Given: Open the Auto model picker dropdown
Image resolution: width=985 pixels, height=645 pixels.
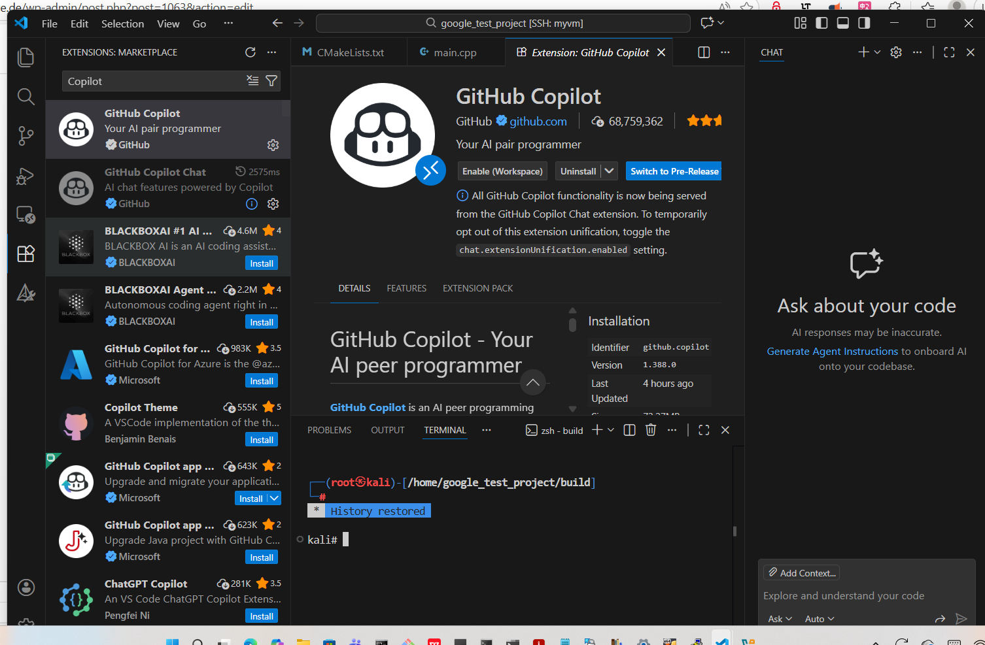Looking at the screenshot, I should click(x=820, y=619).
